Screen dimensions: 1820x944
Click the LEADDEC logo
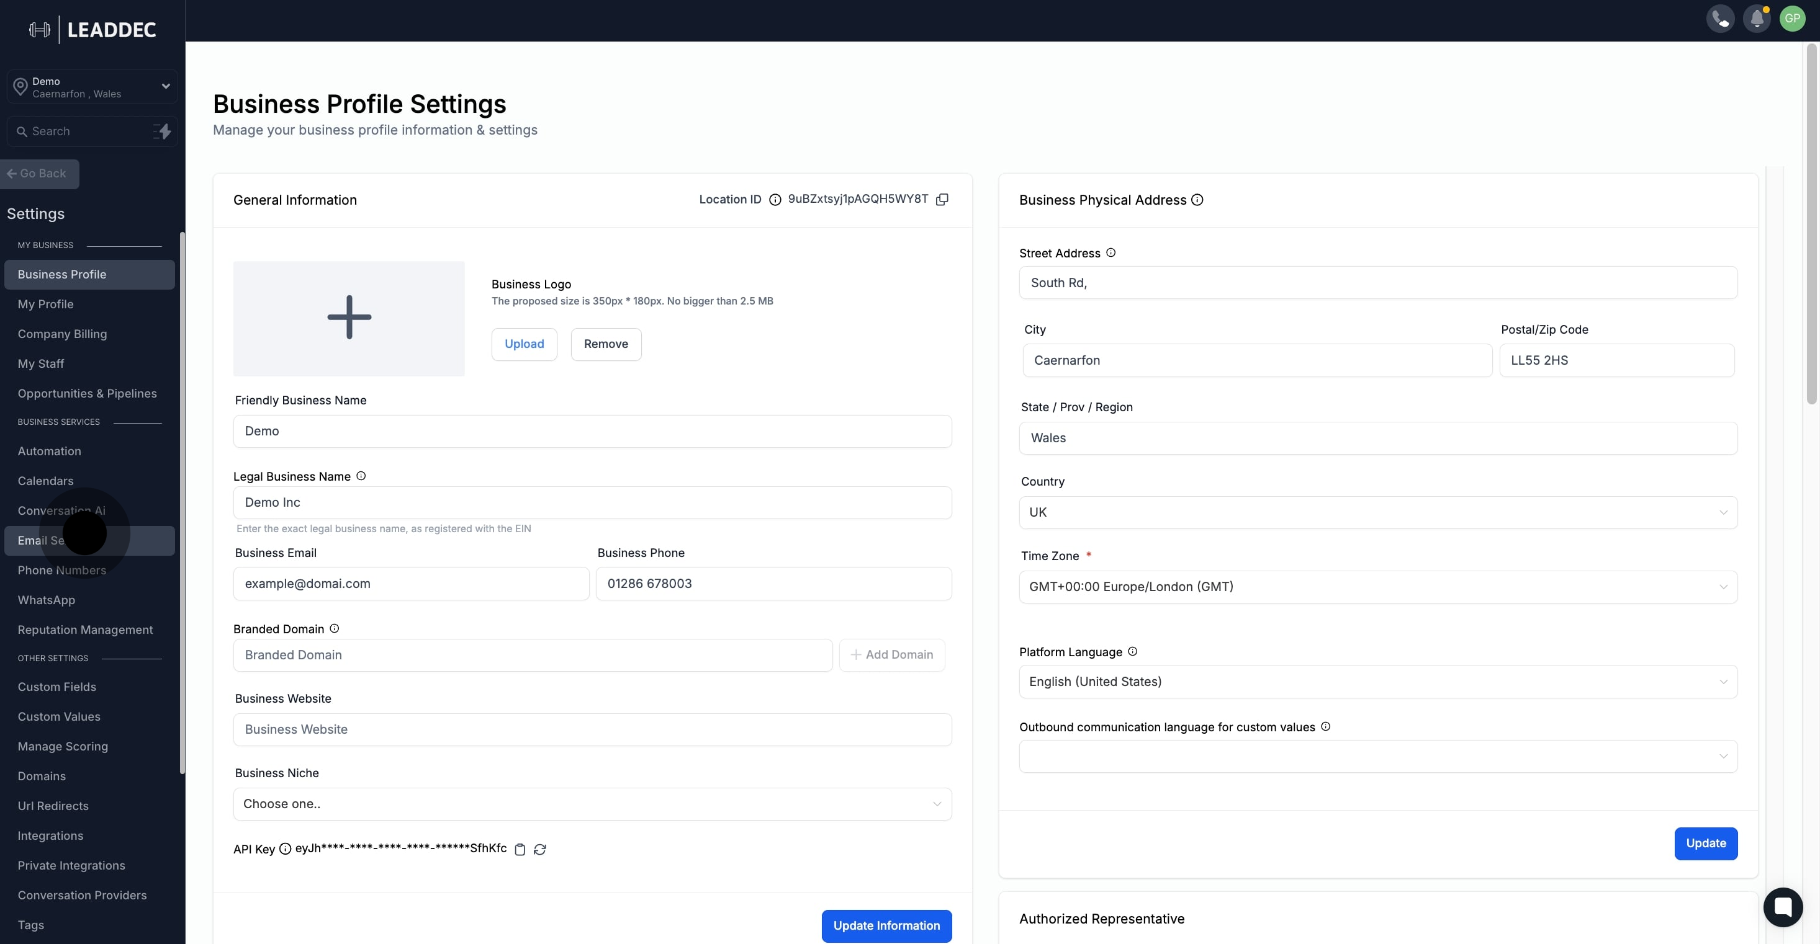click(x=92, y=30)
